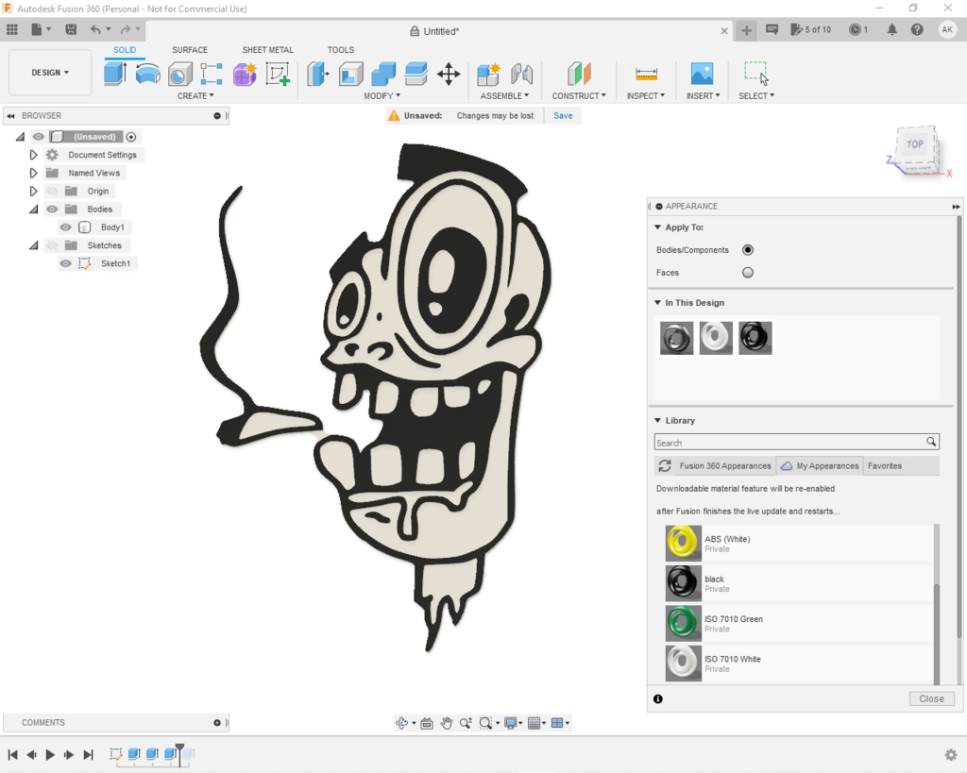Select the Extrude tool icon
The height and width of the screenshot is (773, 967).
click(115, 74)
